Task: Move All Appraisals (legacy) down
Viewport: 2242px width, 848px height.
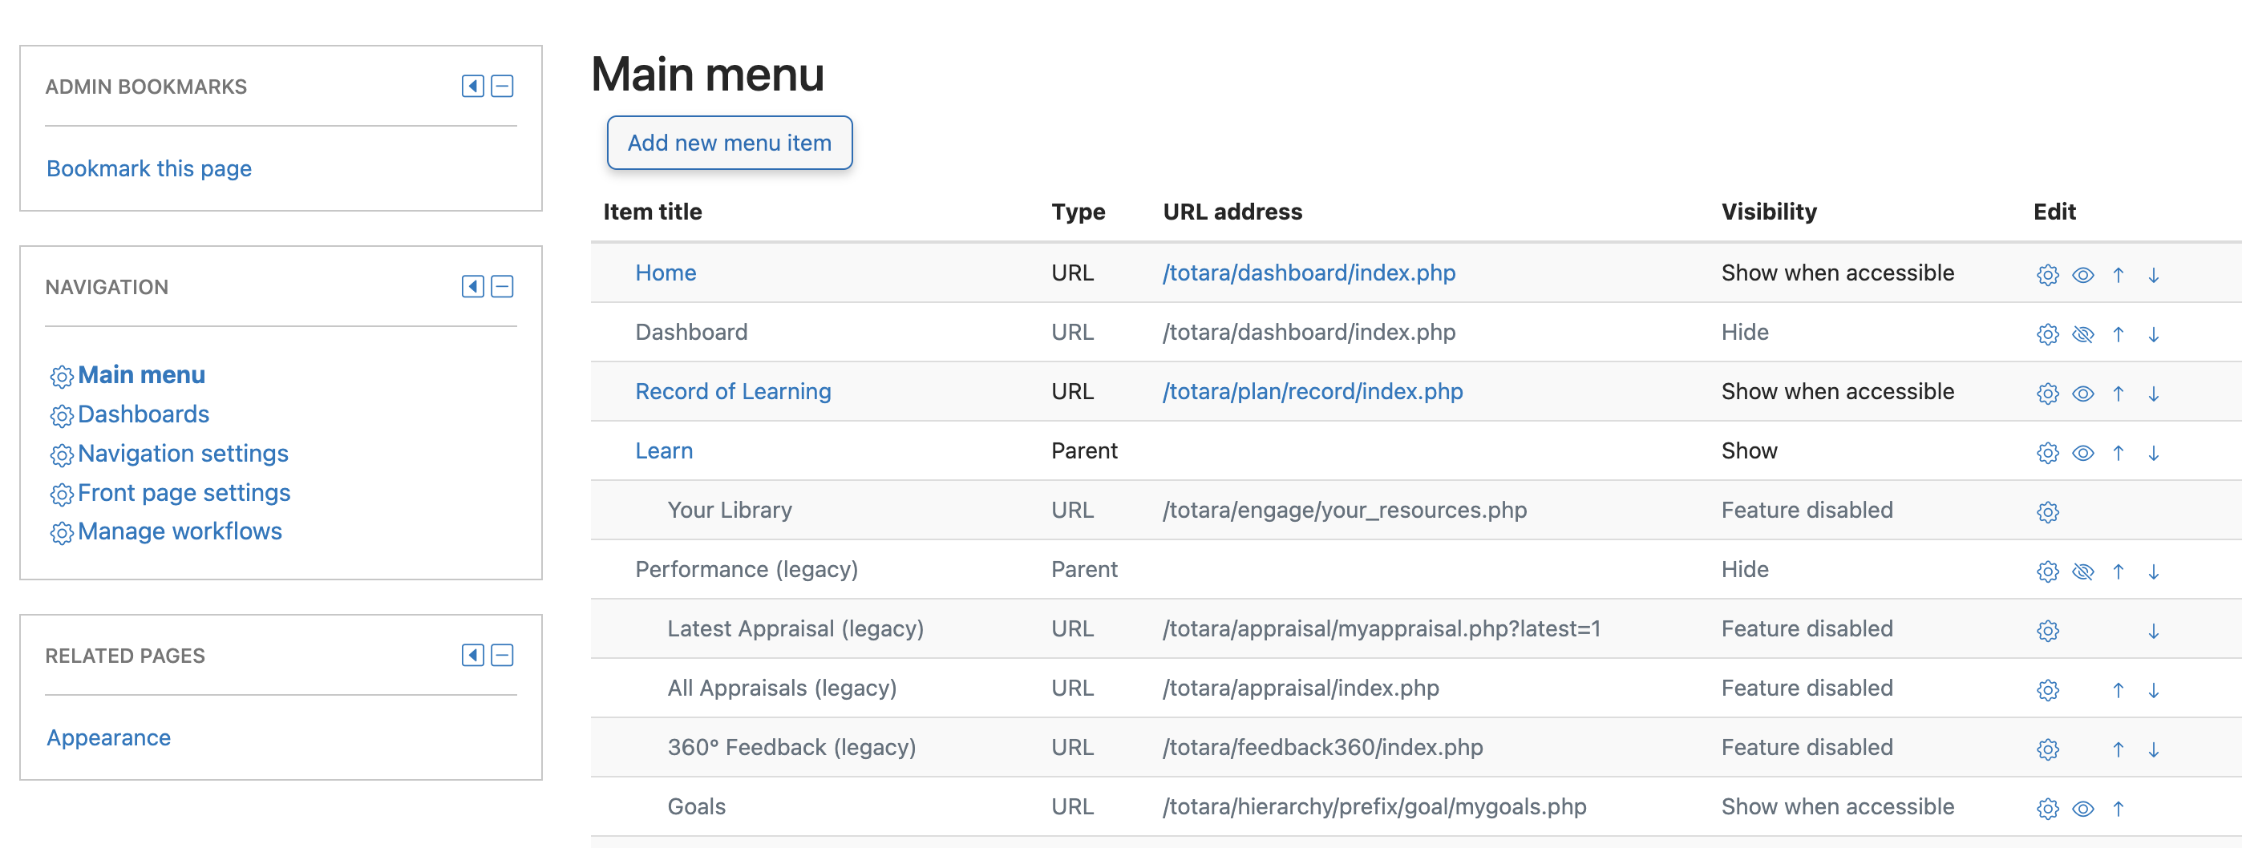Action: pos(2153,690)
